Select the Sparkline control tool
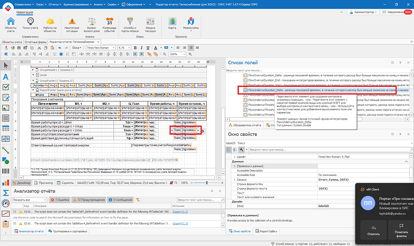 click(5, 214)
